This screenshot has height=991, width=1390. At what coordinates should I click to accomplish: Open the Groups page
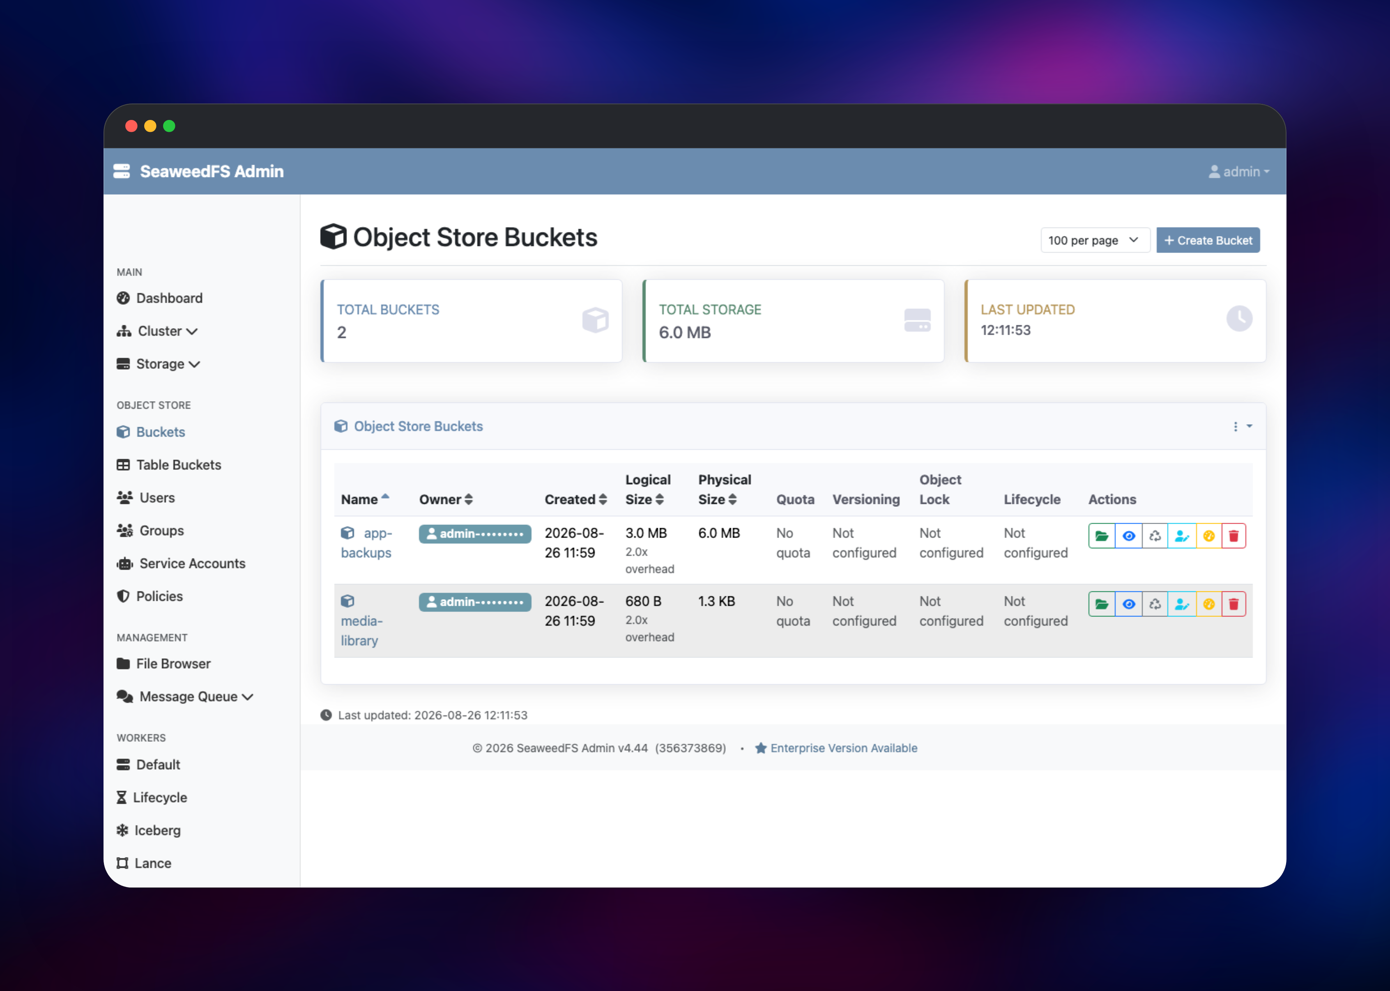click(150, 530)
